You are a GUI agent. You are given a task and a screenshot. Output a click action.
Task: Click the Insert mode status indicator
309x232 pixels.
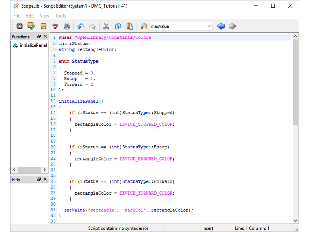pos(207,228)
